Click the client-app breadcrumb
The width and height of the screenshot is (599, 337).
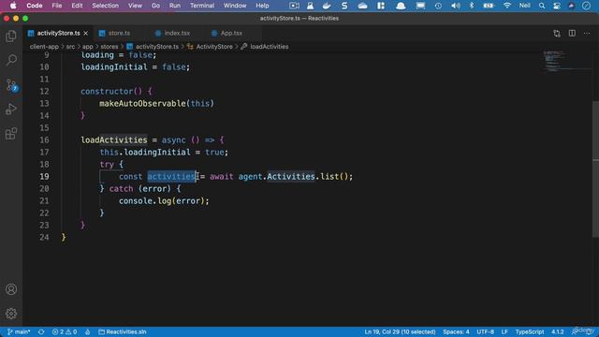(44, 47)
